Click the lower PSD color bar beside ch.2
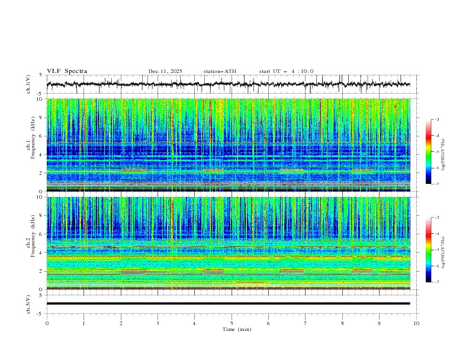 (x=428, y=250)
